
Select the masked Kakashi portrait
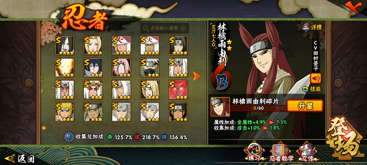point(149,68)
